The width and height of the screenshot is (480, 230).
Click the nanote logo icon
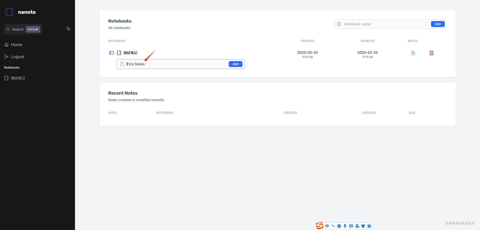9,12
